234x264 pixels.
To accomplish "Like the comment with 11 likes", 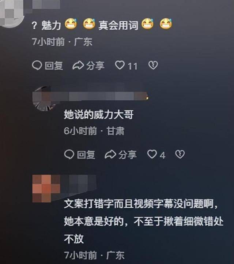I will (x=120, y=65).
